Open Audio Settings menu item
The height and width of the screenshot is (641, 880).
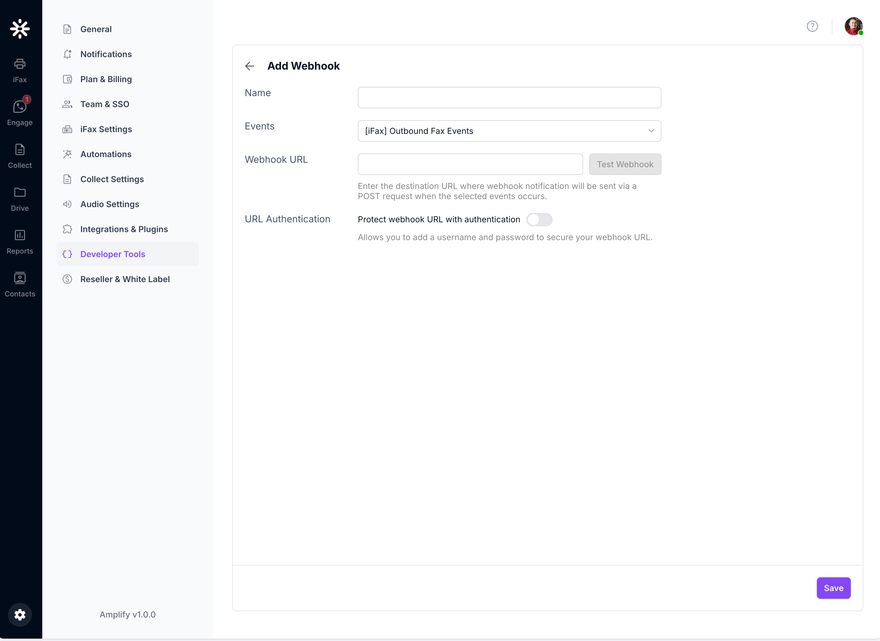pos(127,204)
